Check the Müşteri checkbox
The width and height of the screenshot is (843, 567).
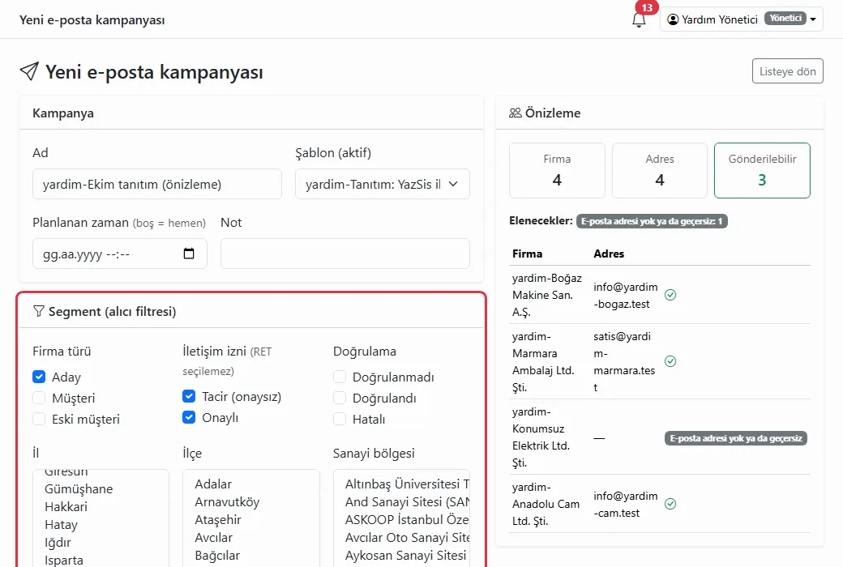pos(39,398)
